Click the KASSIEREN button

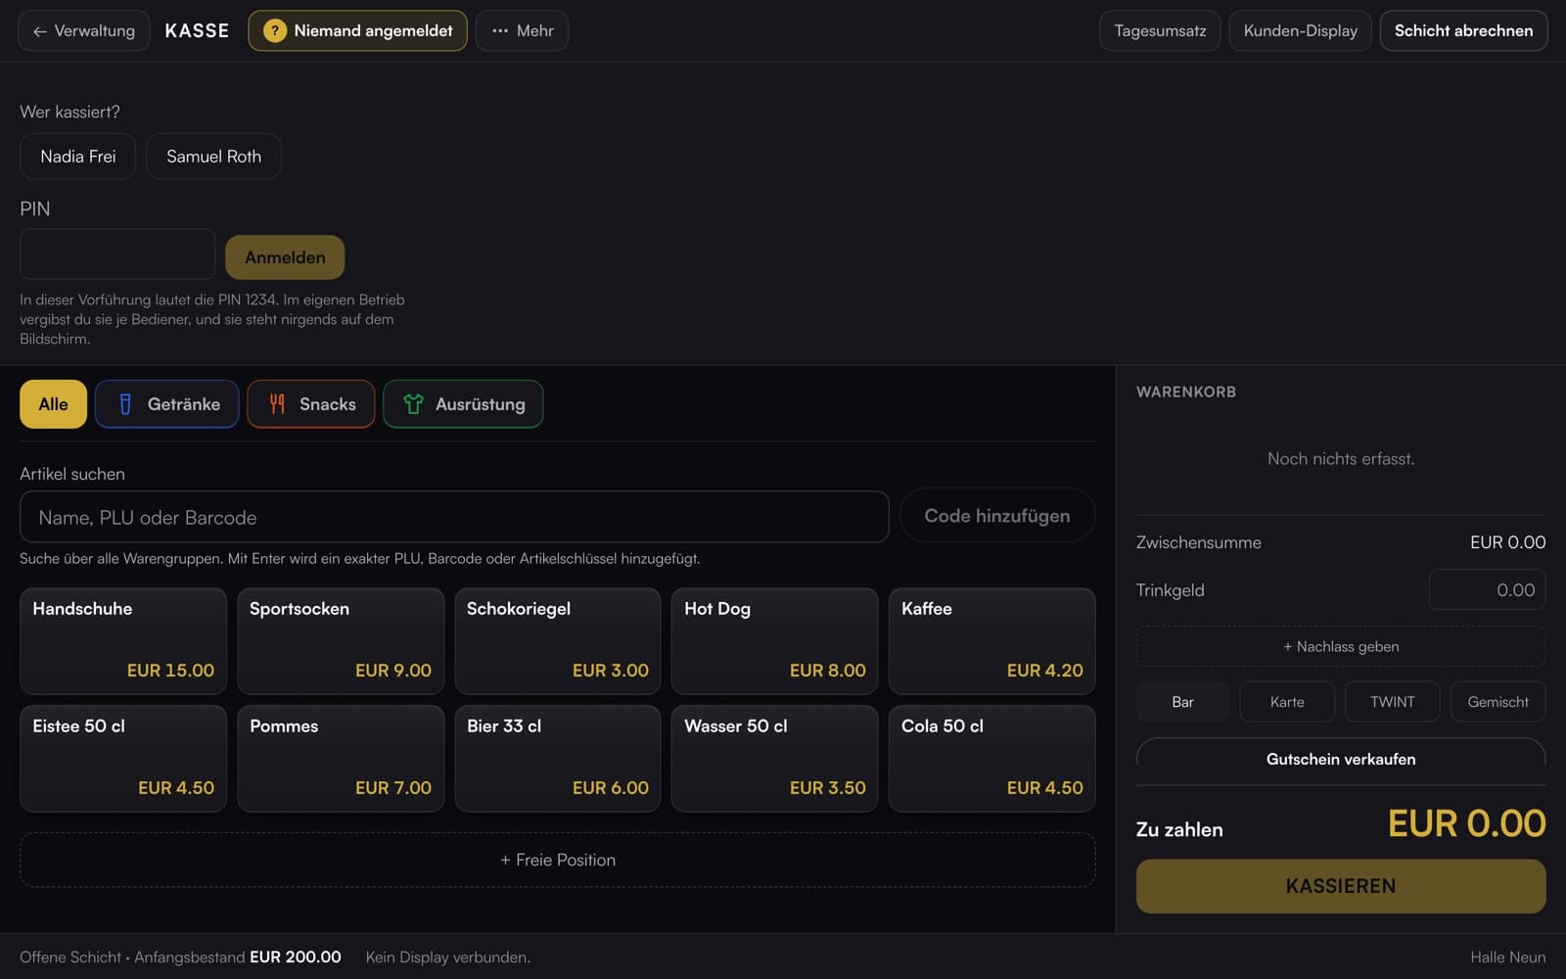coord(1341,886)
